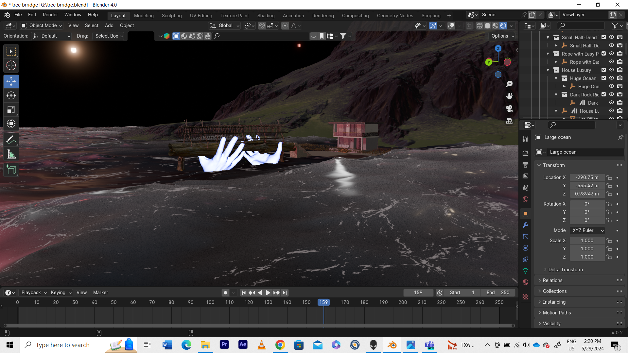Open the Orientation Default dropdown

click(51, 36)
